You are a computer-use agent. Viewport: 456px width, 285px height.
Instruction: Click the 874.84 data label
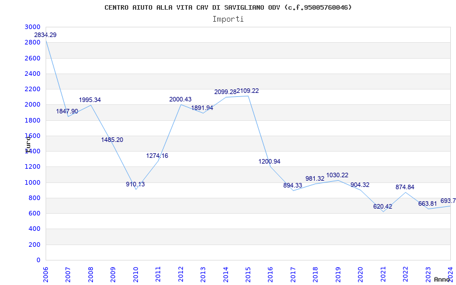pyautogui.click(x=405, y=188)
